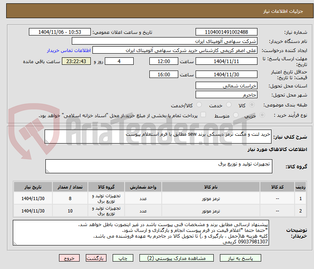The image size is (314, 269).
Task: Click quantity 8 in row 1
Action: [70, 198]
